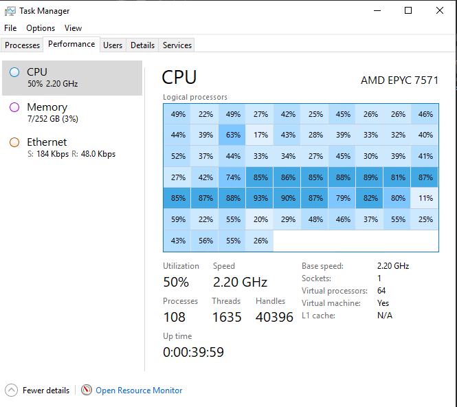Click the 11% logical processor cell
The image size is (457, 407).
tap(425, 199)
